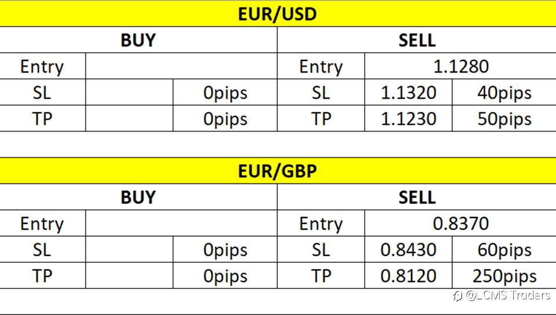Select EUR/USD sell entry value 1.1280
Viewport: 556px width, 315px height.
click(460, 66)
